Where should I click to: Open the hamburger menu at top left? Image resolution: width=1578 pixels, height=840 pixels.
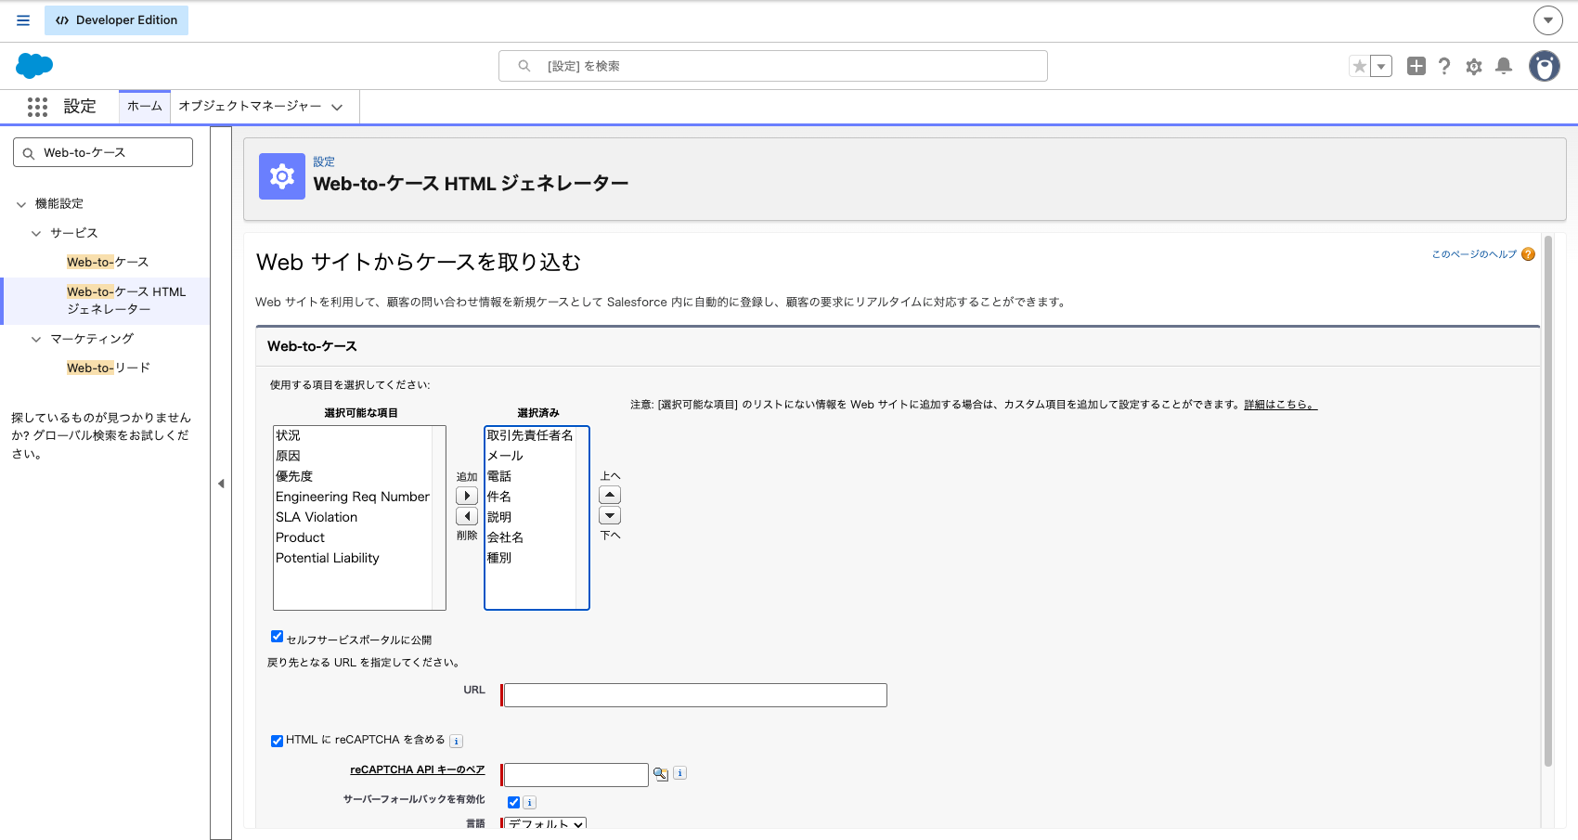[23, 20]
